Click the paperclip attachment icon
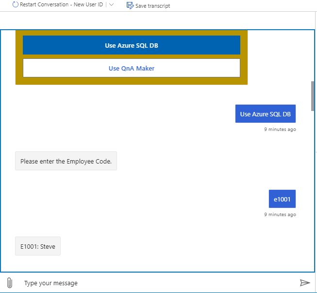This screenshot has width=317, height=293. [10, 283]
